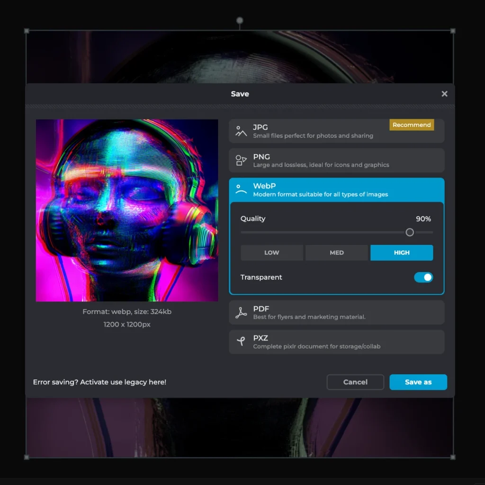The image size is (485, 485).
Task: Click the PDF document format icon
Action: [x=241, y=313]
